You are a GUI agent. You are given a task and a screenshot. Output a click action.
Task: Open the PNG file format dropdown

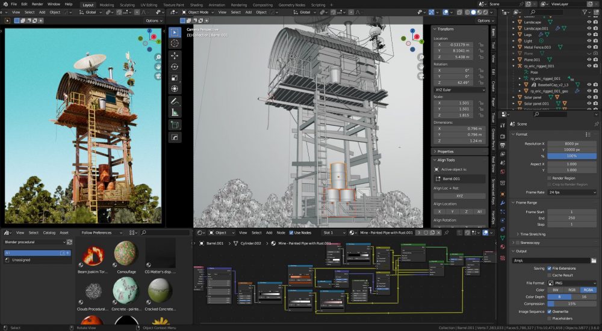tap(572, 283)
